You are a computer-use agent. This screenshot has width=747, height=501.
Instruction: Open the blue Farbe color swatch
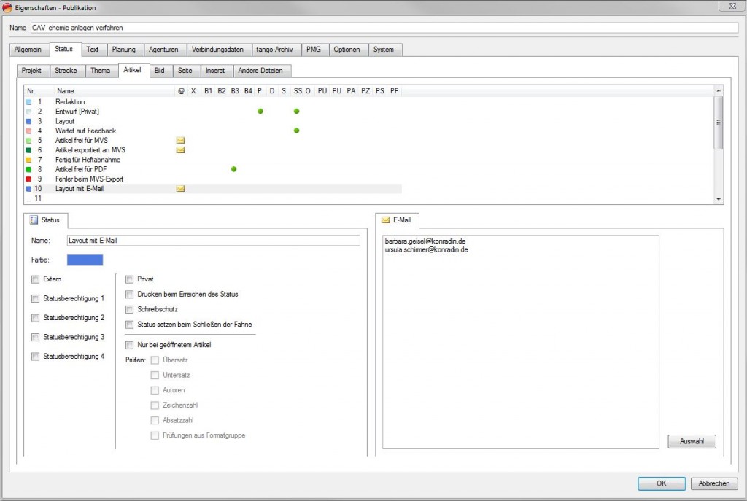pyautogui.click(x=85, y=260)
